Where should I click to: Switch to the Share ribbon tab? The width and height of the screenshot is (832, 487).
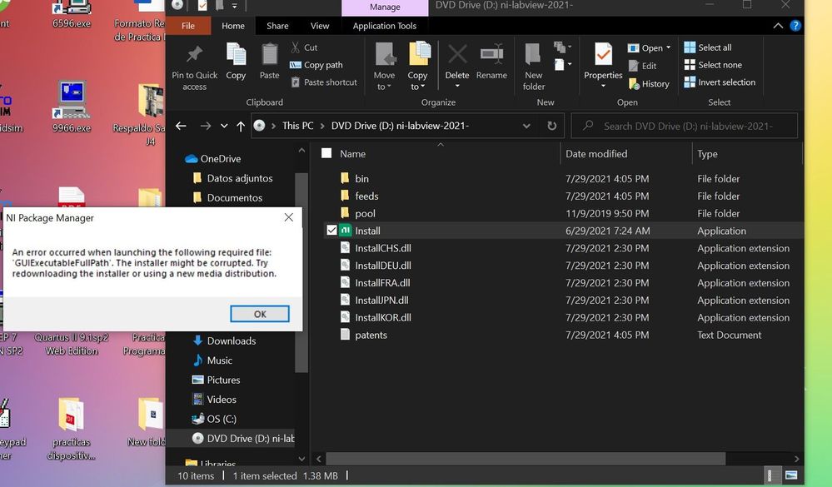(277, 26)
